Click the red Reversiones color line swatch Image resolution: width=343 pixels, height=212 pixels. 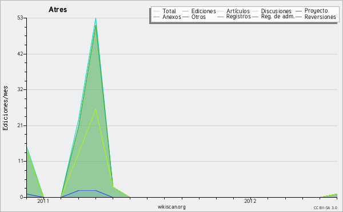point(298,17)
